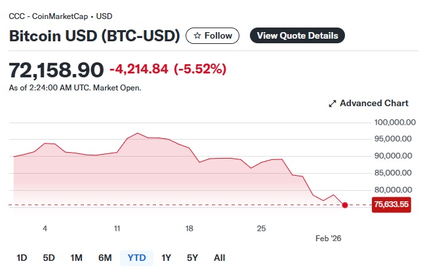The image size is (423, 274).
Task: Click the 75,633.55 price label
Action: pos(390,205)
